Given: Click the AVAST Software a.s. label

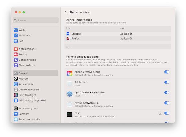Looking at the screenshot, I should 87,103.
